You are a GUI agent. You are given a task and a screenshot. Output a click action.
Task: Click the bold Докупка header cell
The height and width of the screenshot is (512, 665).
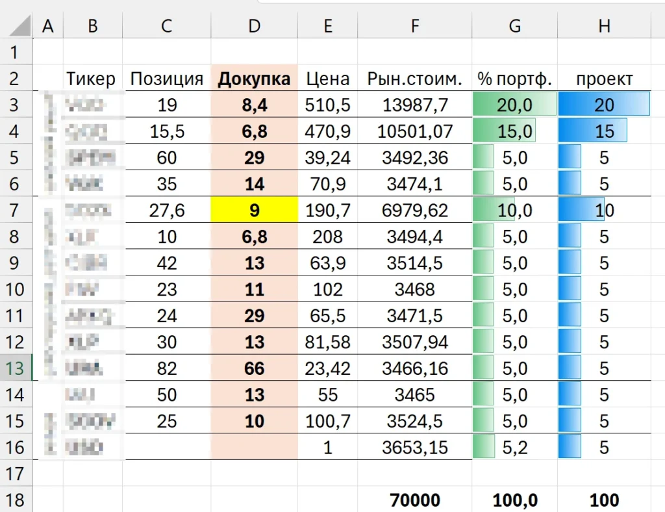(254, 79)
